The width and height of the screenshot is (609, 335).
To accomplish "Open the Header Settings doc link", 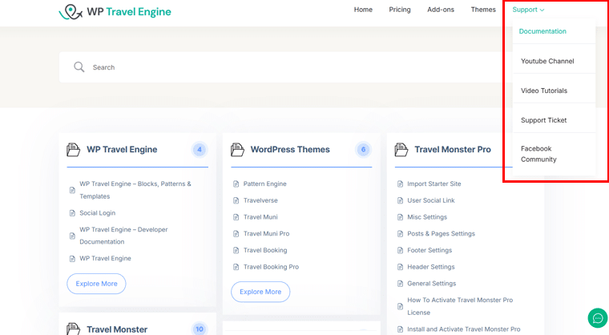I will pos(431,267).
